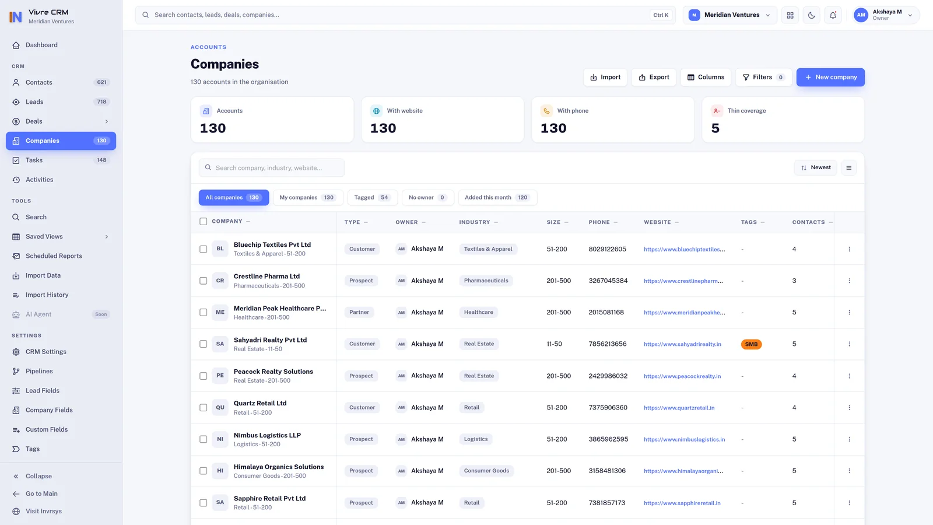Select checkbox for Sahyadri Realty Pvt Ltd
Image resolution: width=933 pixels, height=525 pixels.
tap(203, 344)
